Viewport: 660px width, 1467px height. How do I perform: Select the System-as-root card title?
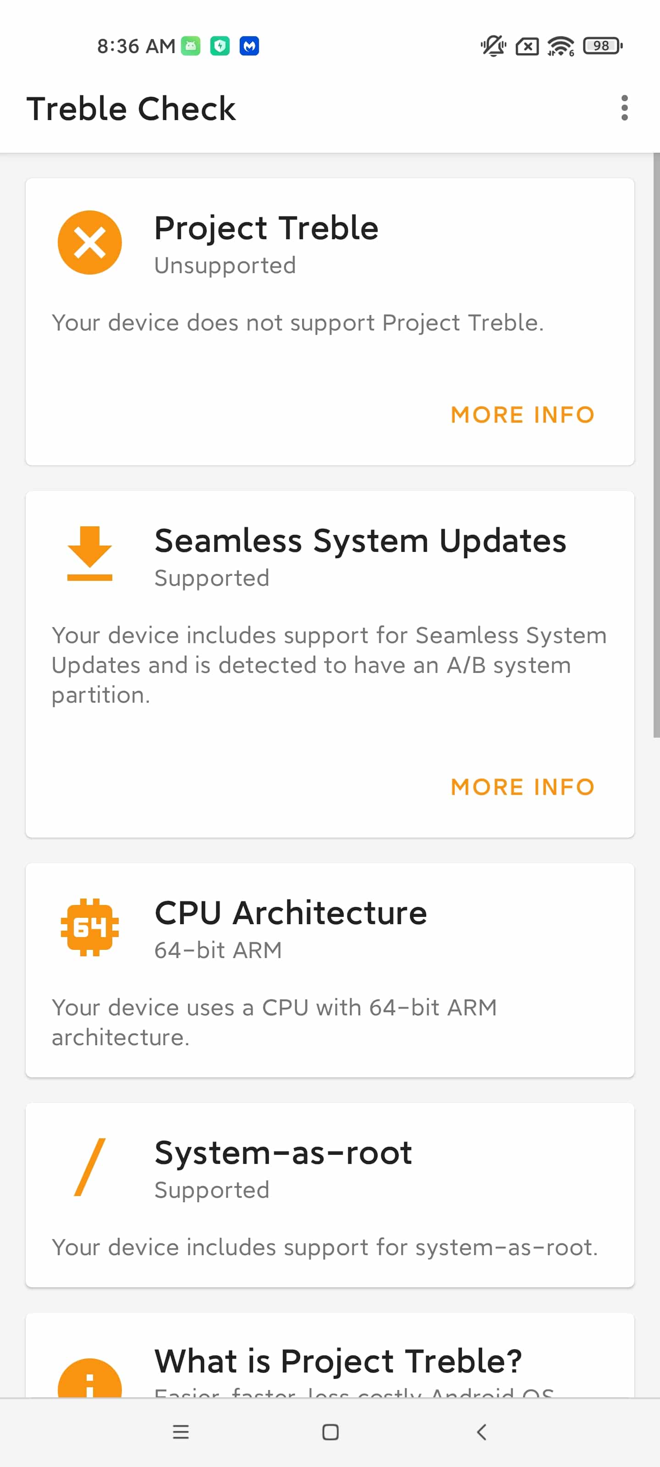pos(283,1153)
